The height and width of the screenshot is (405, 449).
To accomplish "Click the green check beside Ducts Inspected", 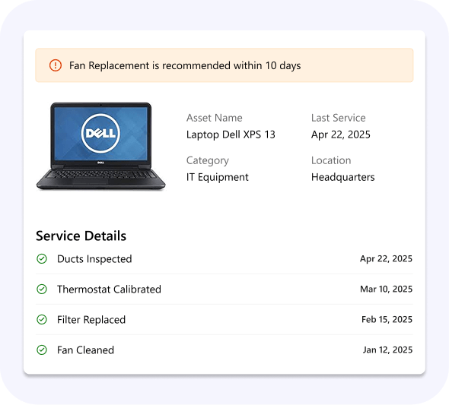I will [42, 258].
